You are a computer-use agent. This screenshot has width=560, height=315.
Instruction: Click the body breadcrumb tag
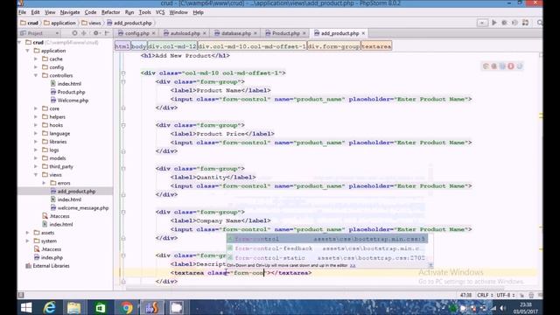[x=138, y=46]
